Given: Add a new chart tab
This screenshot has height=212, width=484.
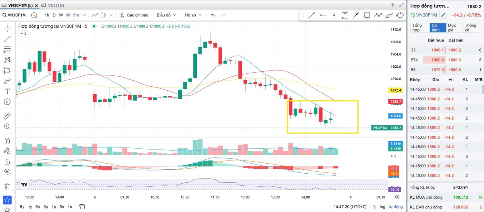Looking at the screenshot, I should pos(393,5).
